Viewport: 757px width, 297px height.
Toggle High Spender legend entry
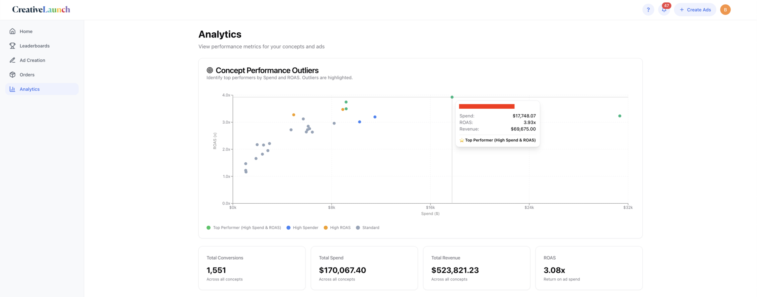pyautogui.click(x=302, y=228)
